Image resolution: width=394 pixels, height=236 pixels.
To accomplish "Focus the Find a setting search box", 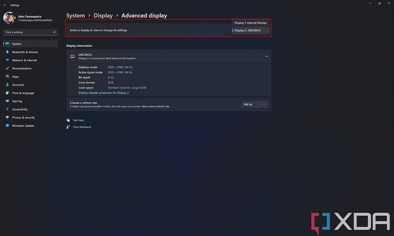I will pyautogui.click(x=31, y=32).
